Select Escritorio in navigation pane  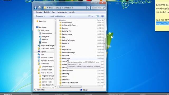(x=43, y=27)
